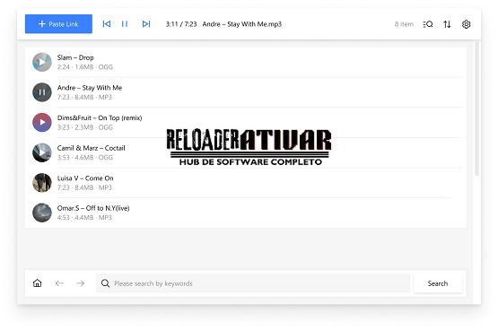Select the 'Andre – Stay With Me' title
Viewport: 498px width, 330px height.
(90, 88)
